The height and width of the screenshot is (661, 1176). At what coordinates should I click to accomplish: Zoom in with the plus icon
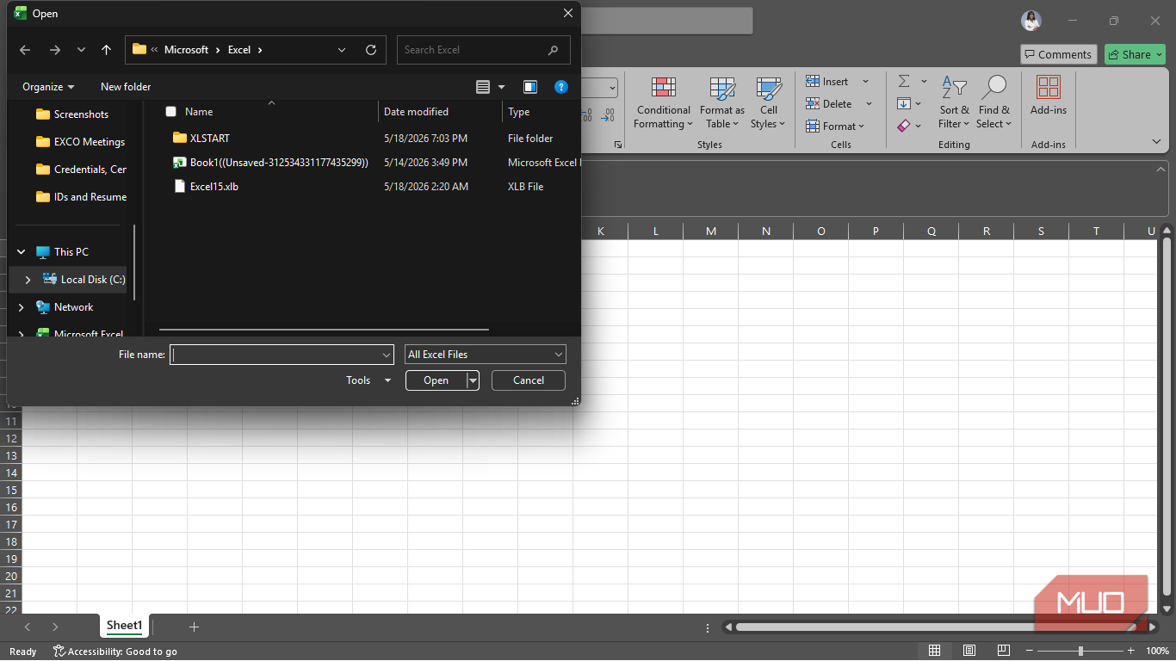[1130, 652]
